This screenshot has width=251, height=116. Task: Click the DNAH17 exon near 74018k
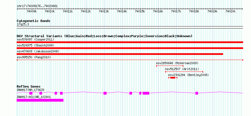tap(197, 93)
